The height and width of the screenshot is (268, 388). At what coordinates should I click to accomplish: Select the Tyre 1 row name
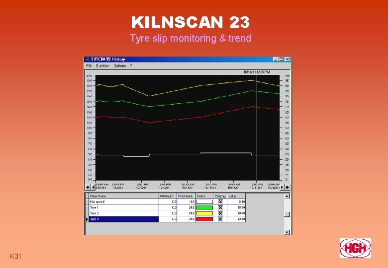tap(123, 207)
